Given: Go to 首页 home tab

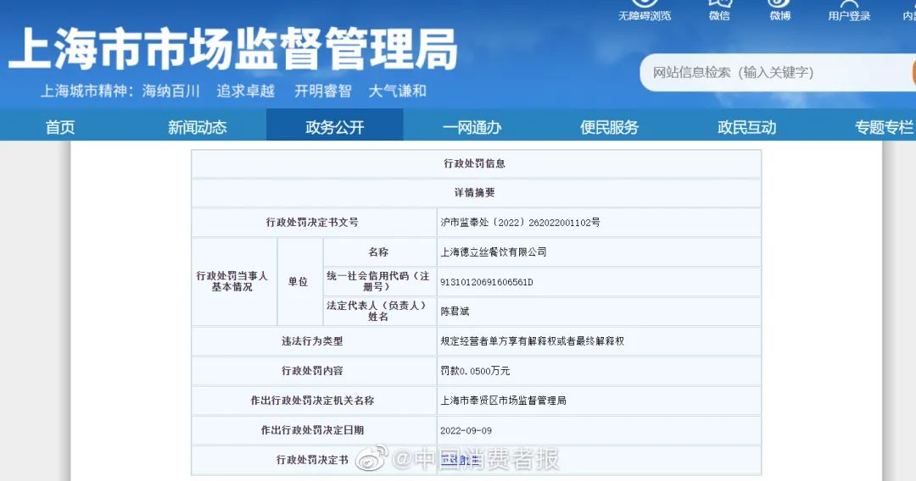Looking at the screenshot, I should pyautogui.click(x=60, y=127).
